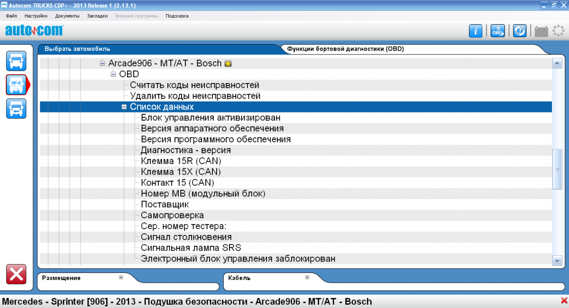The height and width of the screenshot is (308, 569).
Task: Click the vertical scrollbar thumb
Action: [x=557, y=169]
